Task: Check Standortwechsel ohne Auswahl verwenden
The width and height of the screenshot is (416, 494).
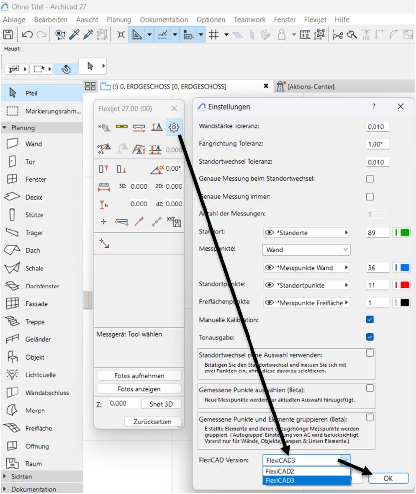Action: (370, 353)
